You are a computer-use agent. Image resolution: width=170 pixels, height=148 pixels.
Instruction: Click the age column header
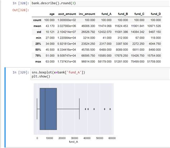(x=52, y=14)
